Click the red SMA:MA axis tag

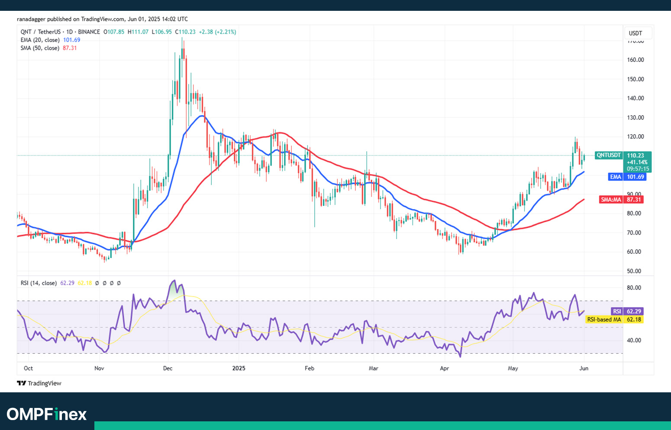[x=611, y=200]
